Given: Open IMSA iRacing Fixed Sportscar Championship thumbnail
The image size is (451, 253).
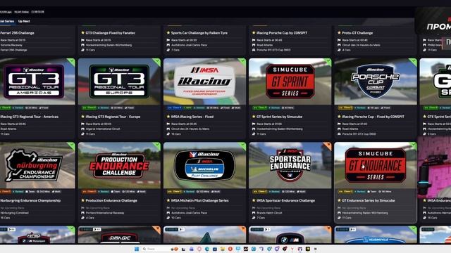Looking at the screenshot, I should point(205,82).
